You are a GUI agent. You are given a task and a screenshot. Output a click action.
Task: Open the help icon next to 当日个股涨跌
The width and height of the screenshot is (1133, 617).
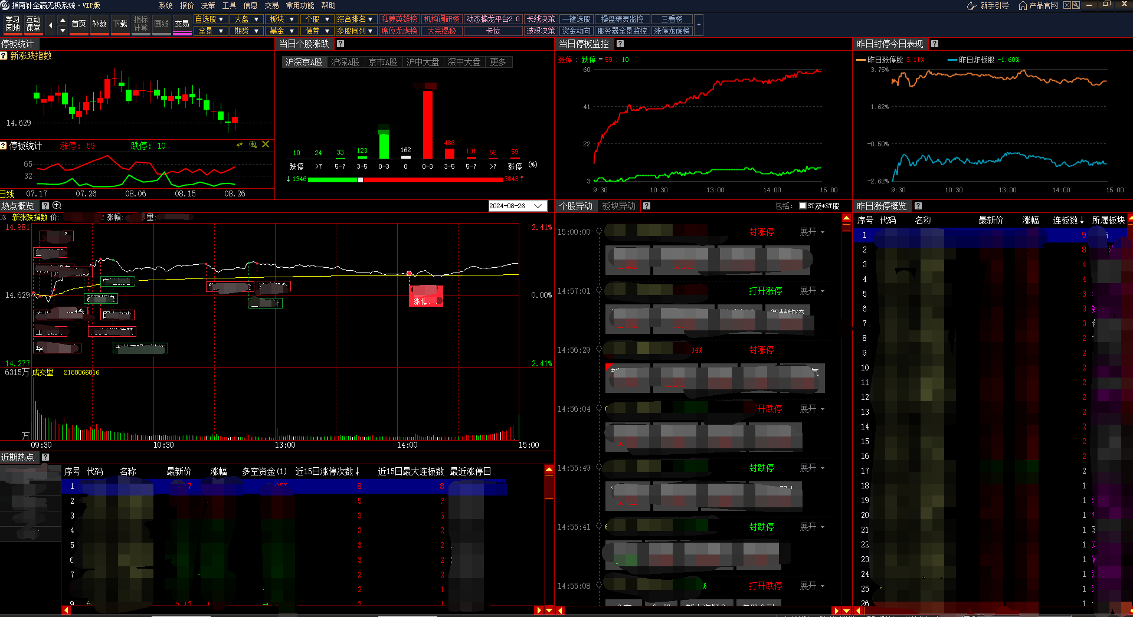click(340, 44)
